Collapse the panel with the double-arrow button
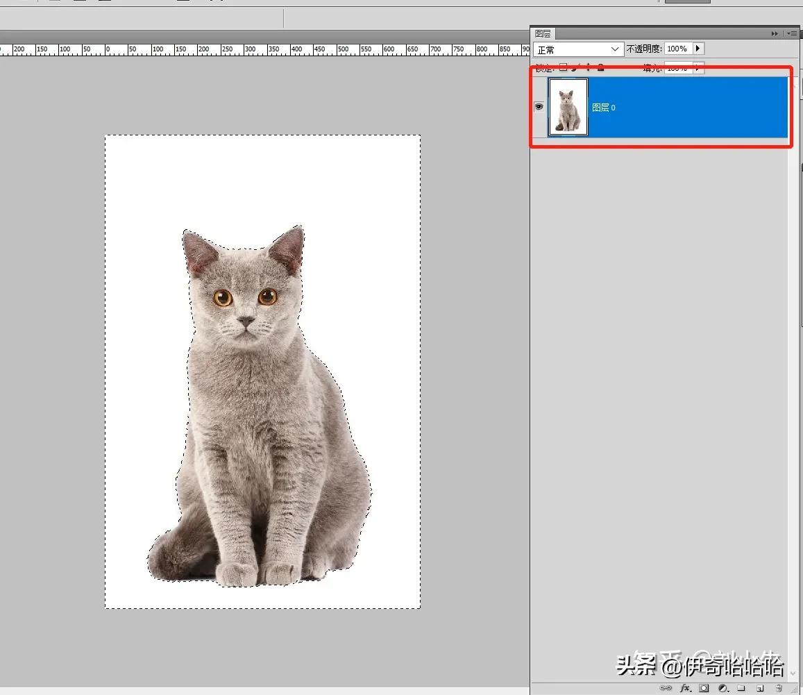This screenshot has width=803, height=695. (x=775, y=33)
